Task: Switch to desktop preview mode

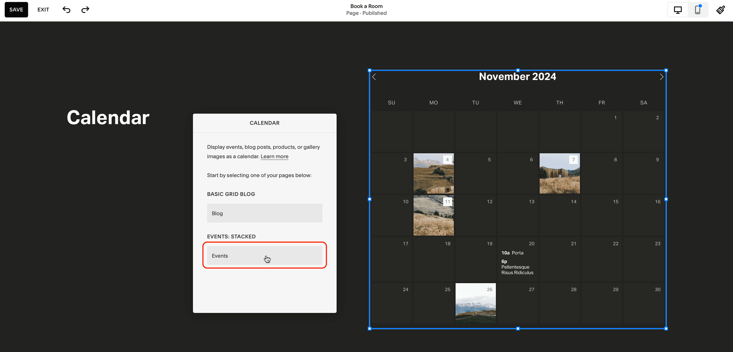Action: pyautogui.click(x=678, y=9)
